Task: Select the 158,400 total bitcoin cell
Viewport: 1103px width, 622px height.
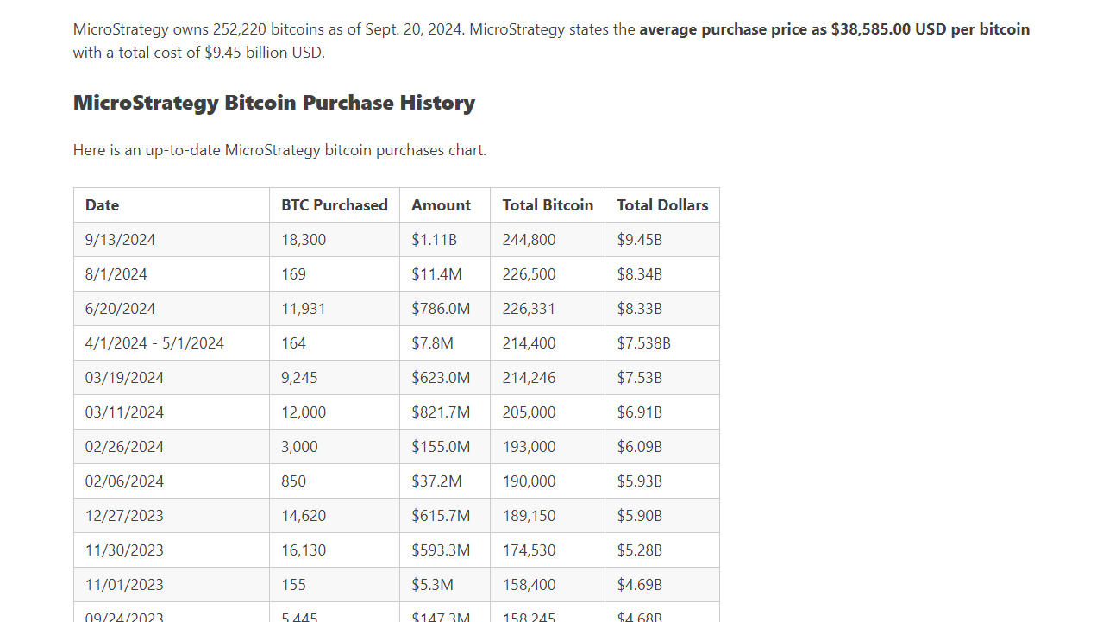Action: (x=548, y=585)
